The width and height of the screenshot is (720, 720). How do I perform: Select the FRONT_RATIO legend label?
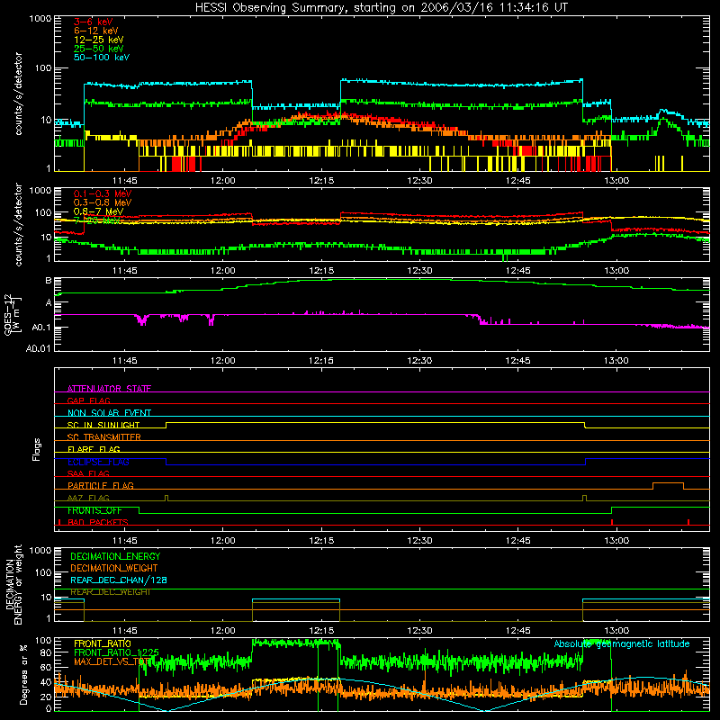tap(102, 643)
